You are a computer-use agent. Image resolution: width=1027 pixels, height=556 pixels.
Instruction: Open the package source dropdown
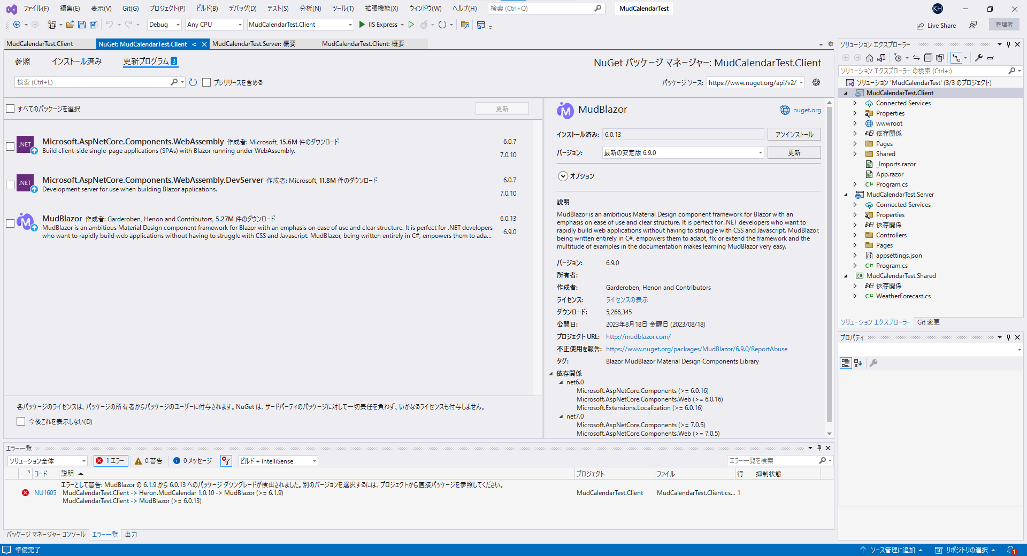[x=756, y=83]
